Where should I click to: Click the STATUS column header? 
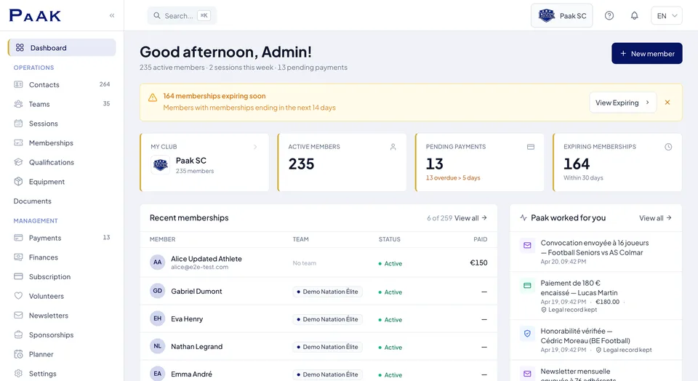coord(390,239)
